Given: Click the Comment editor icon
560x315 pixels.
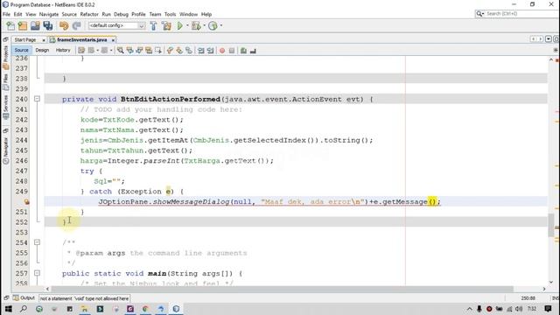Looking at the screenshot, I should click(x=243, y=51).
